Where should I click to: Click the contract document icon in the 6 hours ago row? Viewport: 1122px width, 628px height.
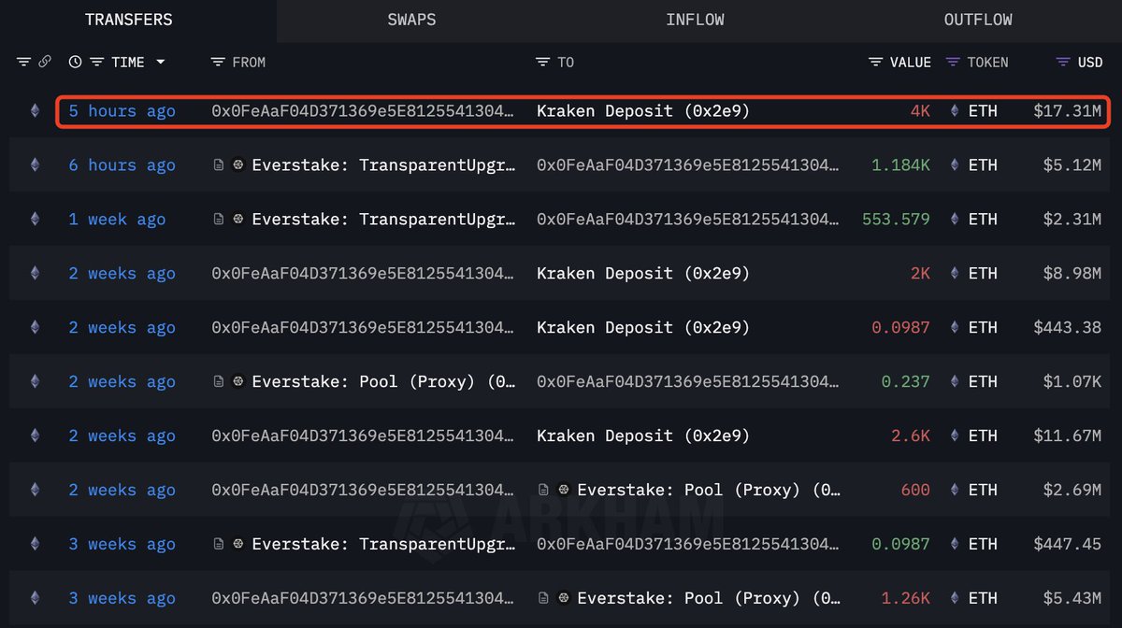tap(219, 165)
